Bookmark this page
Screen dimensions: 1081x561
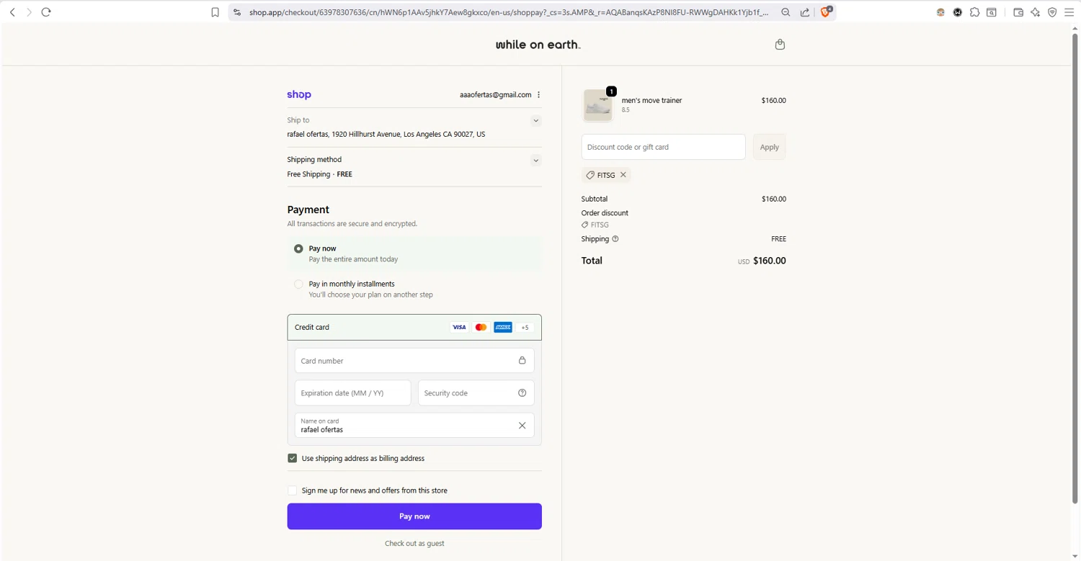click(x=215, y=12)
